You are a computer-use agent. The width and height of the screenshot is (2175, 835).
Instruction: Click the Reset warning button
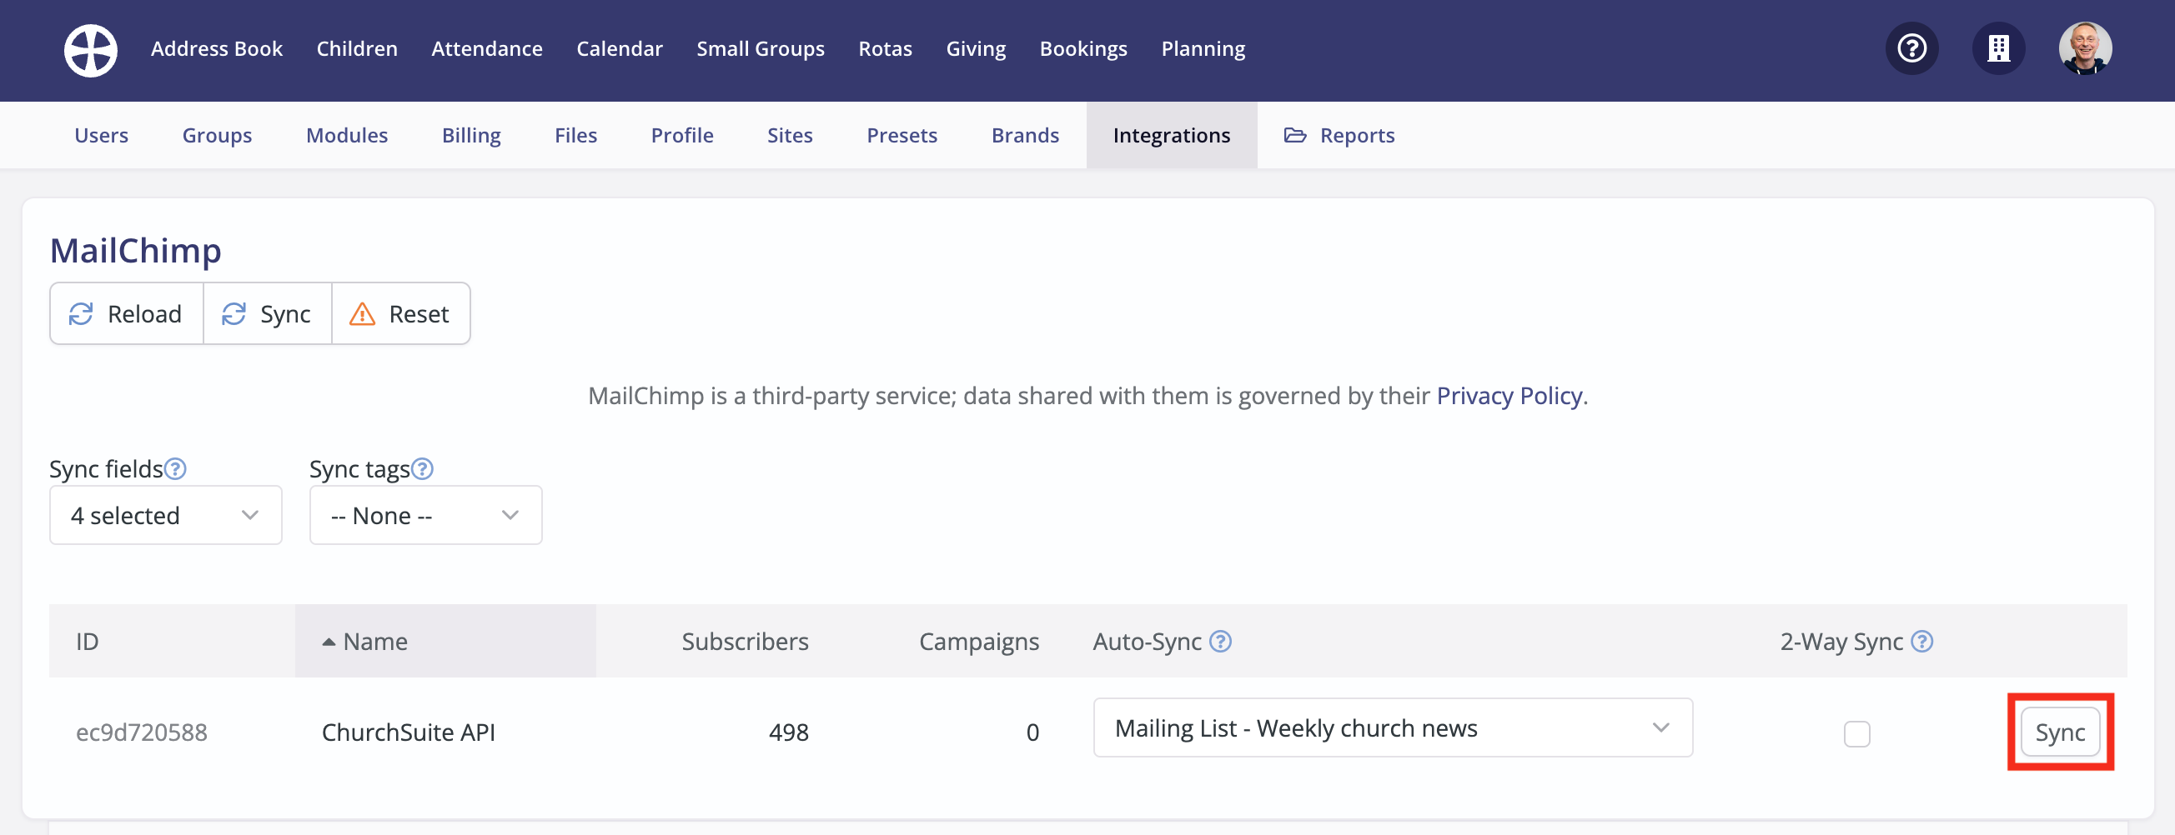[401, 314]
